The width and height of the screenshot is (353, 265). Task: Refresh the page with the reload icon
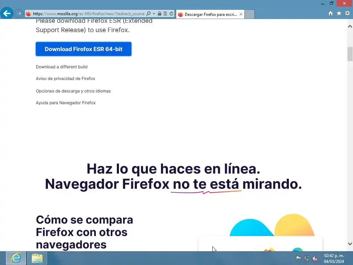coord(171,14)
